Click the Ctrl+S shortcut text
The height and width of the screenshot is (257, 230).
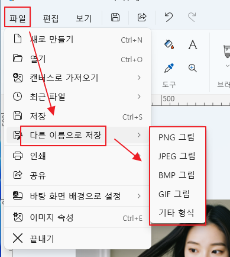132,117
